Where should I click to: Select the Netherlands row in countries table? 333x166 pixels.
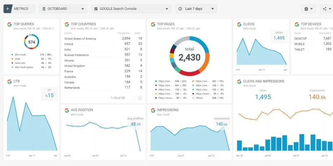tap(103, 88)
